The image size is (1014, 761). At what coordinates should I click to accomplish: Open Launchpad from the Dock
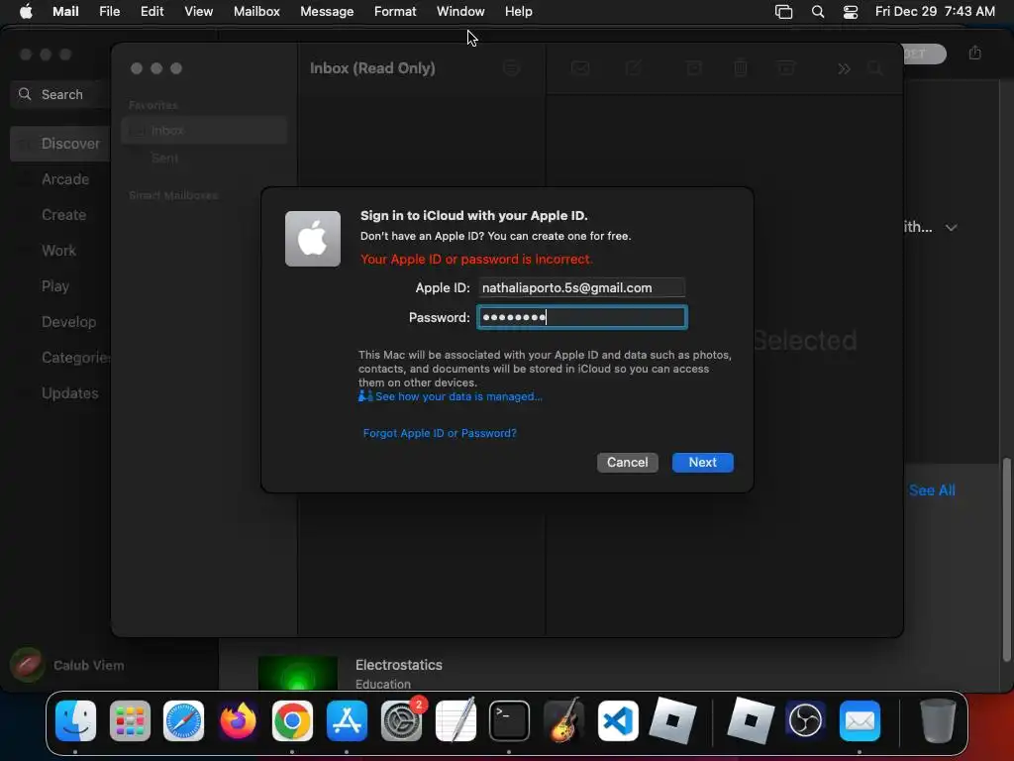[130, 720]
